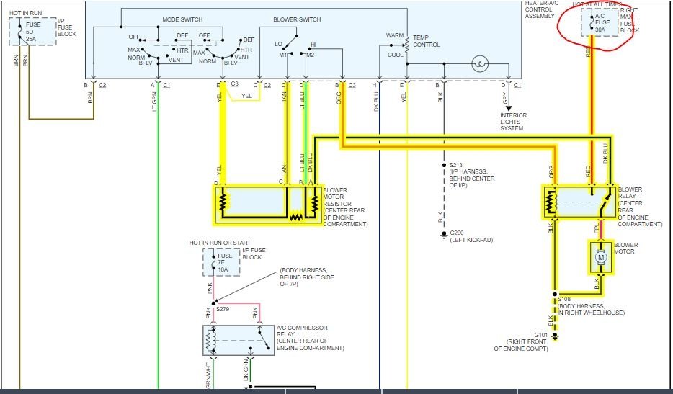Select the 'FUSE 7E 10A' fuse box
Screen dimensions: 673x394
[x=221, y=262]
